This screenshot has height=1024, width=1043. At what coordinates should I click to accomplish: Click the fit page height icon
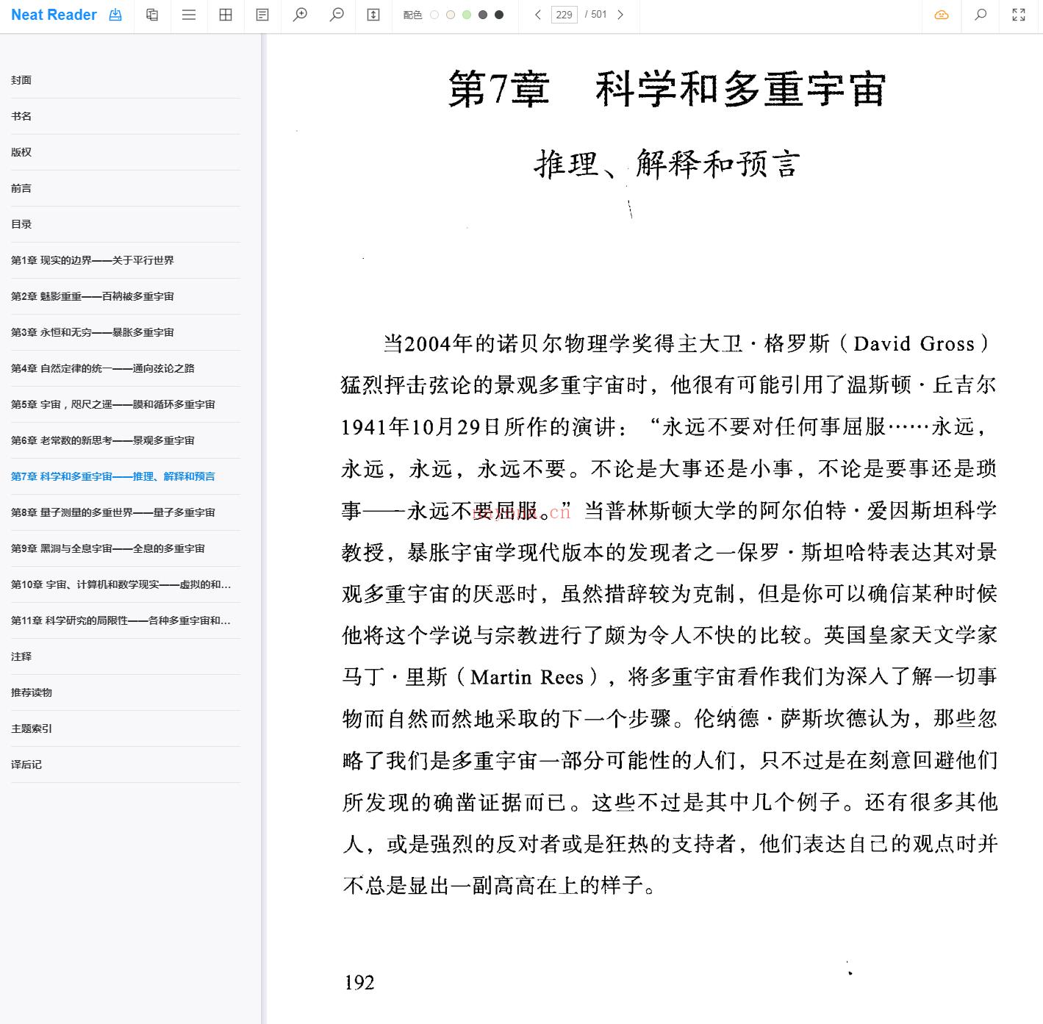373,15
